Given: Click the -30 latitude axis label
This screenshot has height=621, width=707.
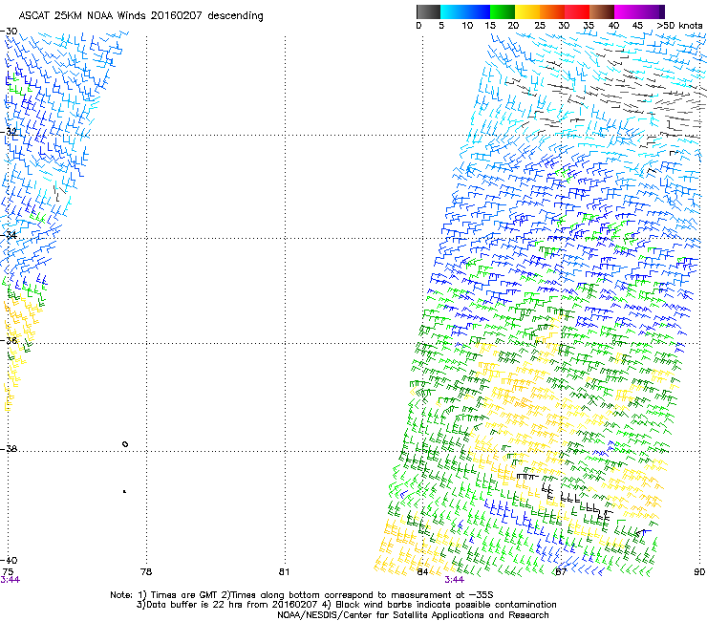Looking at the screenshot, I should point(9,32).
